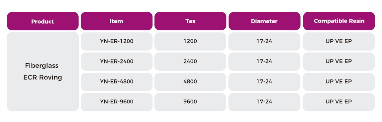Click UP VE EP resin for YN-ER-1200
382x122 pixels.
click(x=339, y=42)
